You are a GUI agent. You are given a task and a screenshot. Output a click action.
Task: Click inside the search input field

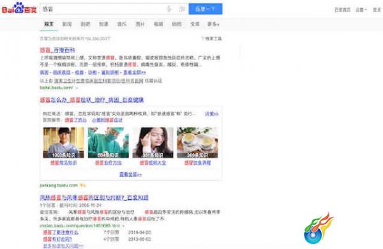point(103,9)
